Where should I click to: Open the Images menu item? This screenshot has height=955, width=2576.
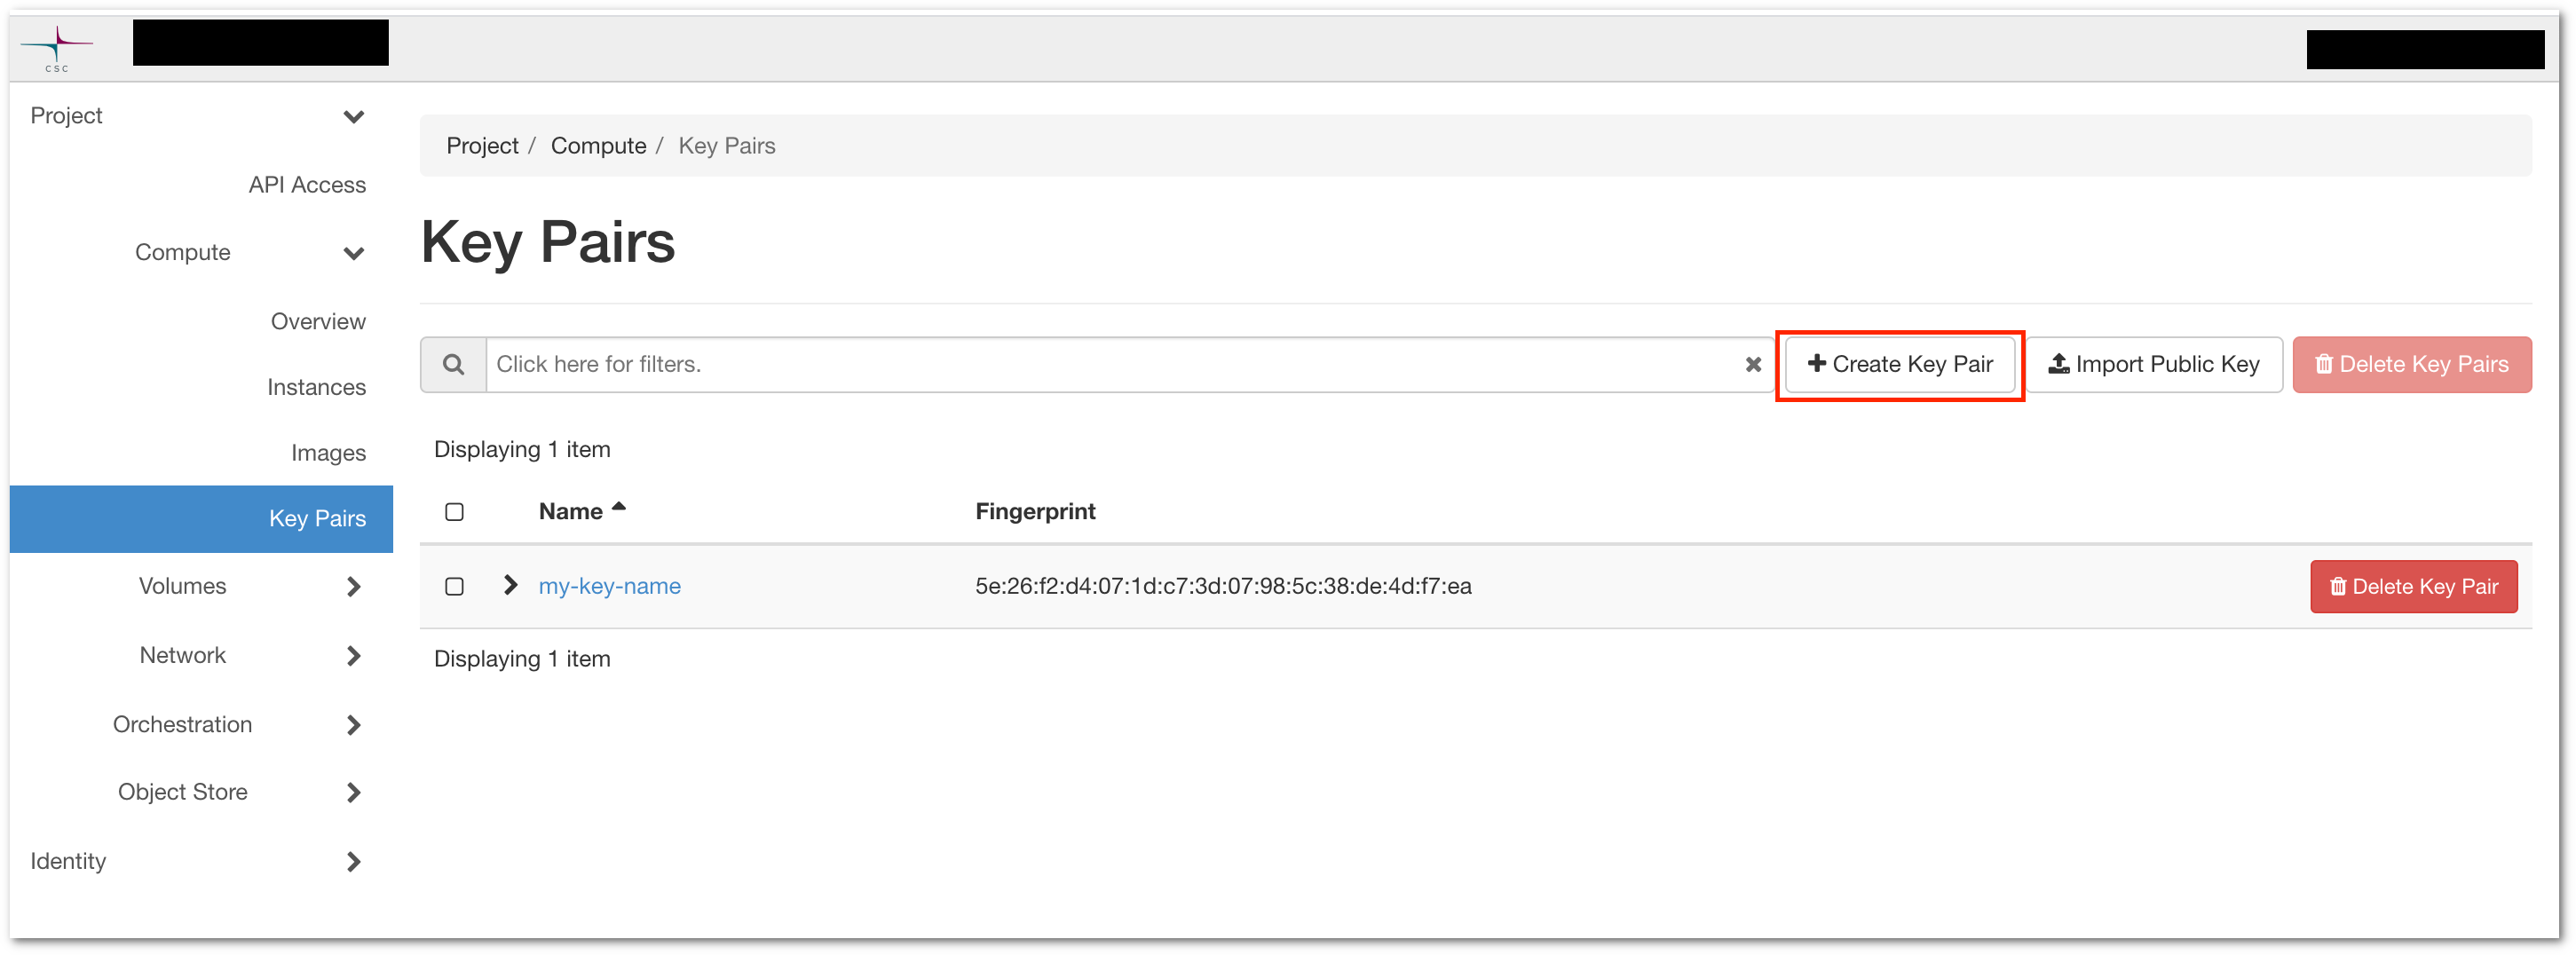[x=328, y=453]
